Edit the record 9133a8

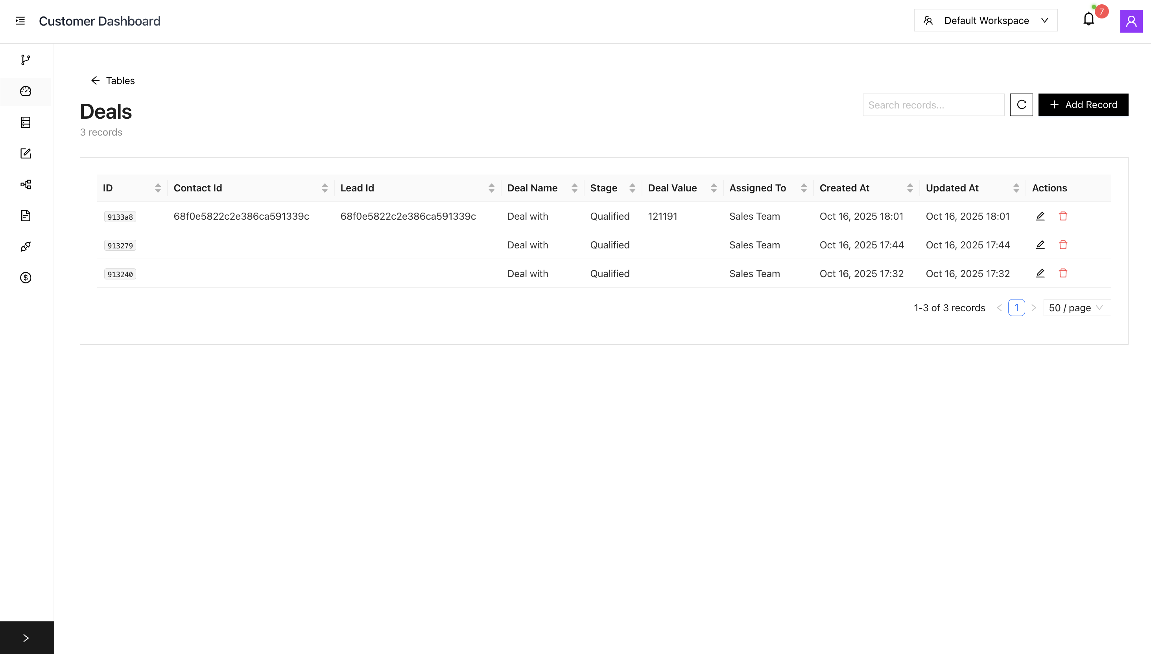coord(1040,216)
